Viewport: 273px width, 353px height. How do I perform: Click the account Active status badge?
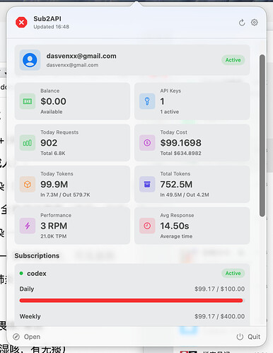[233, 60]
